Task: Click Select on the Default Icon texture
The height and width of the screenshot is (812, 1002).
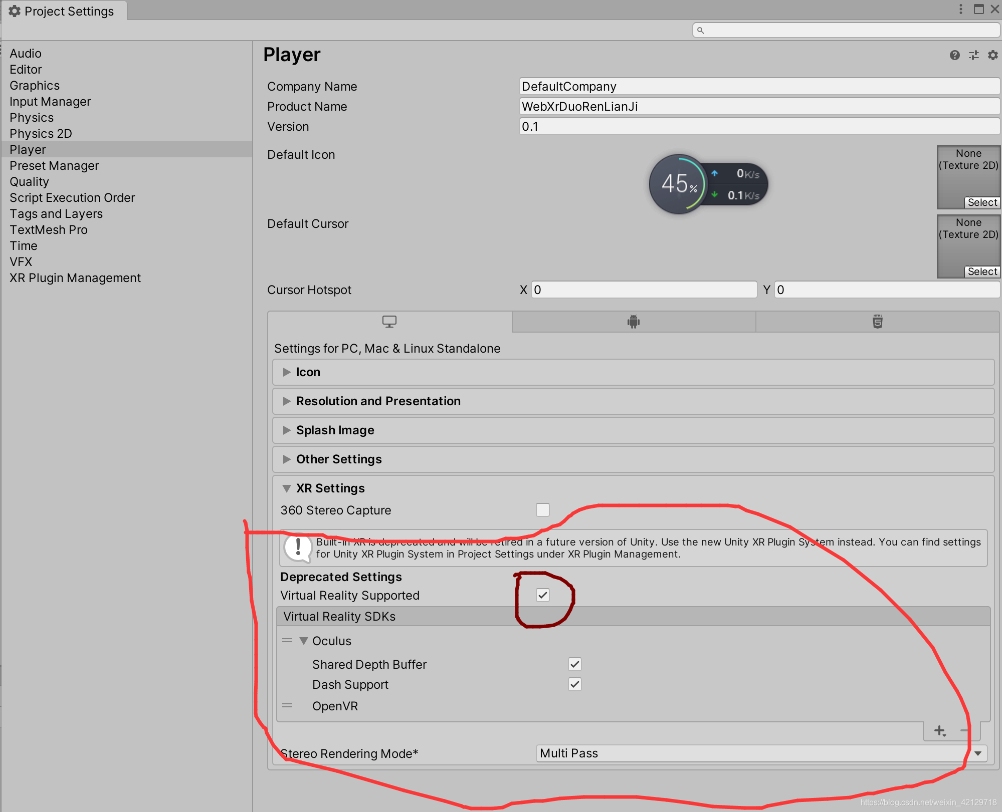Action: tap(981, 202)
